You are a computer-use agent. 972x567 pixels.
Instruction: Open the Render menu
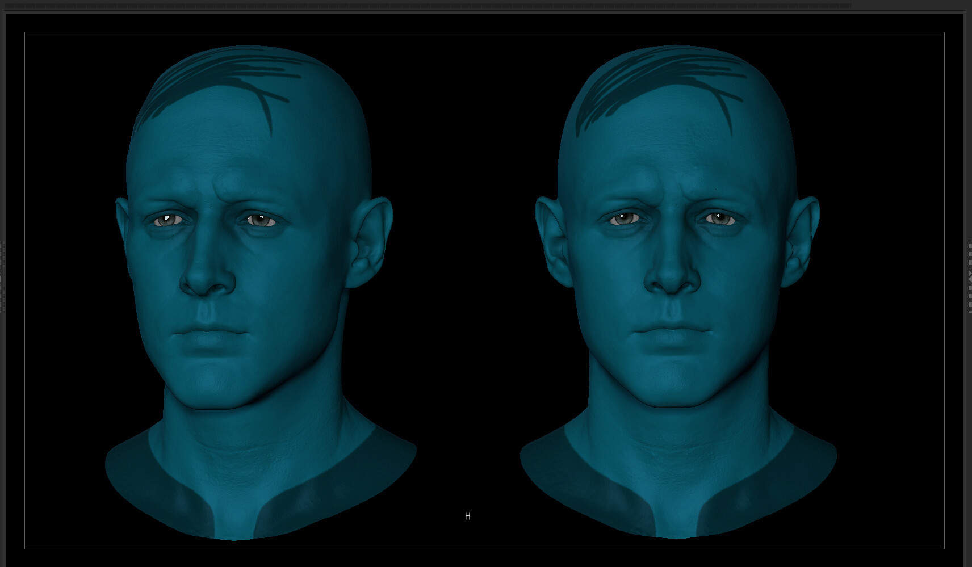click(x=166, y=4)
